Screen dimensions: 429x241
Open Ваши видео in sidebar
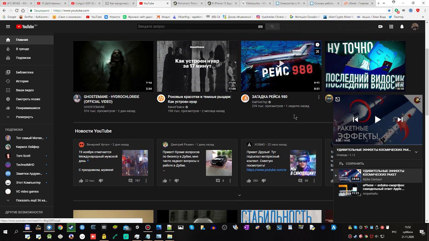27,90
